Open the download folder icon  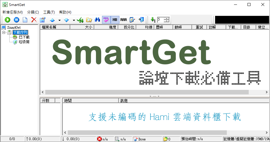[x=89, y=20]
